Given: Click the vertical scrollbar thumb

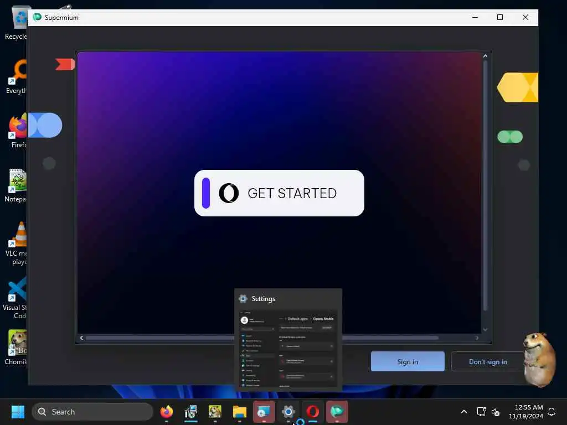Looking at the screenshot, I should 485,185.
